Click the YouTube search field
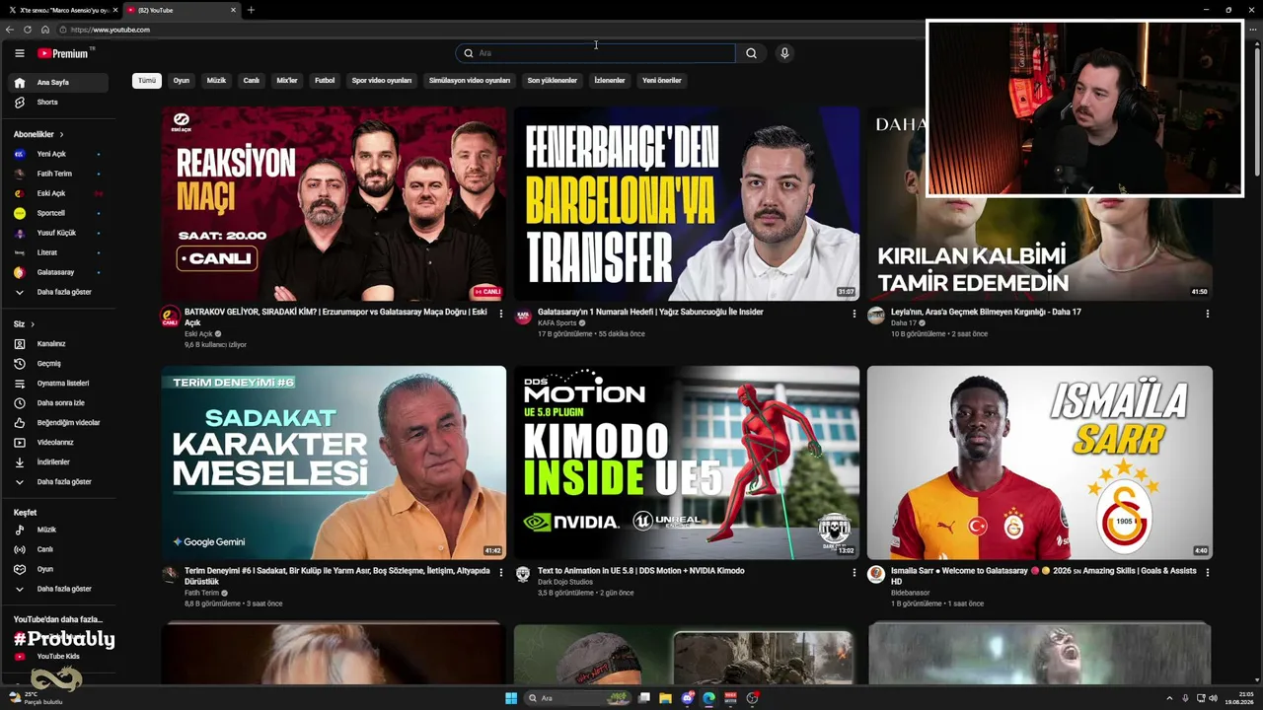 point(596,53)
